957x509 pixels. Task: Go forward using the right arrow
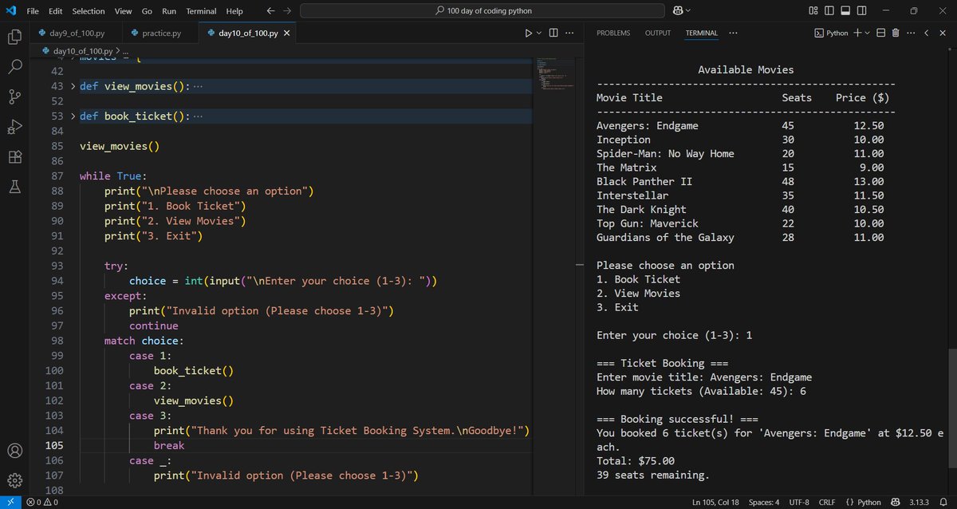(288, 10)
